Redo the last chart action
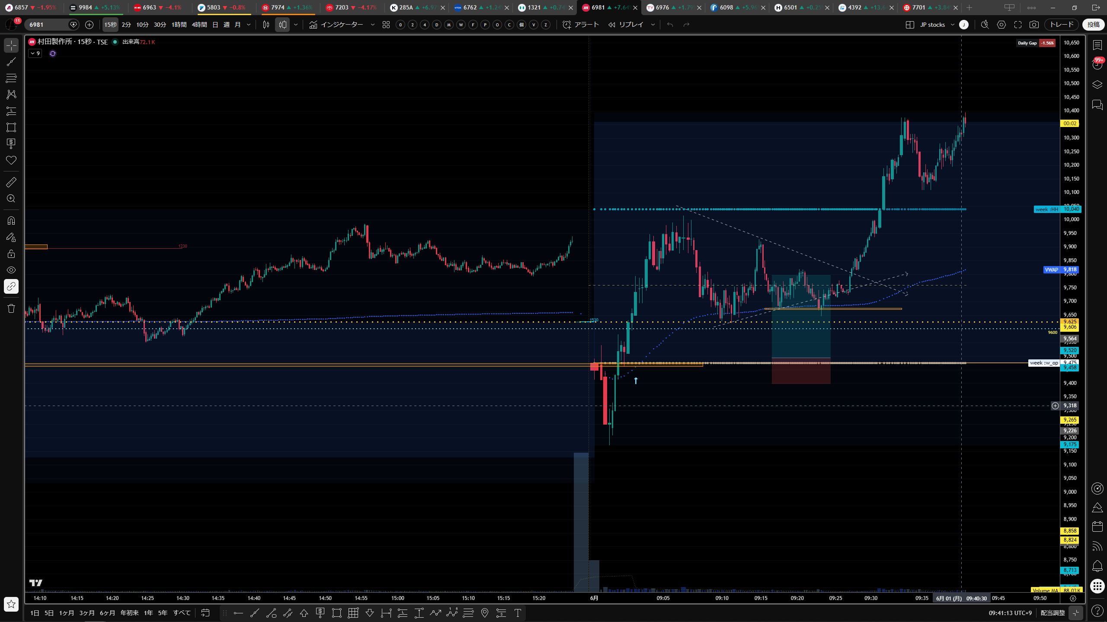Viewport: 1107px width, 622px height. pos(686,25)
